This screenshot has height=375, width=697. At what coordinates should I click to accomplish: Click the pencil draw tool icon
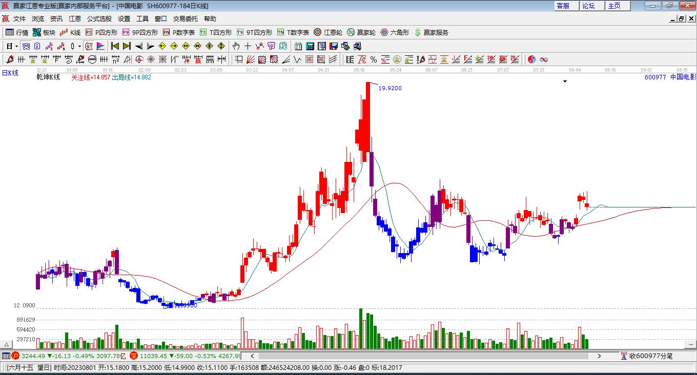point(8,59)
